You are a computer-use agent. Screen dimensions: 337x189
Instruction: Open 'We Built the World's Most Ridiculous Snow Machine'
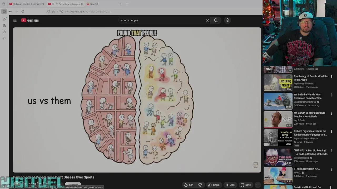(308, 96)
